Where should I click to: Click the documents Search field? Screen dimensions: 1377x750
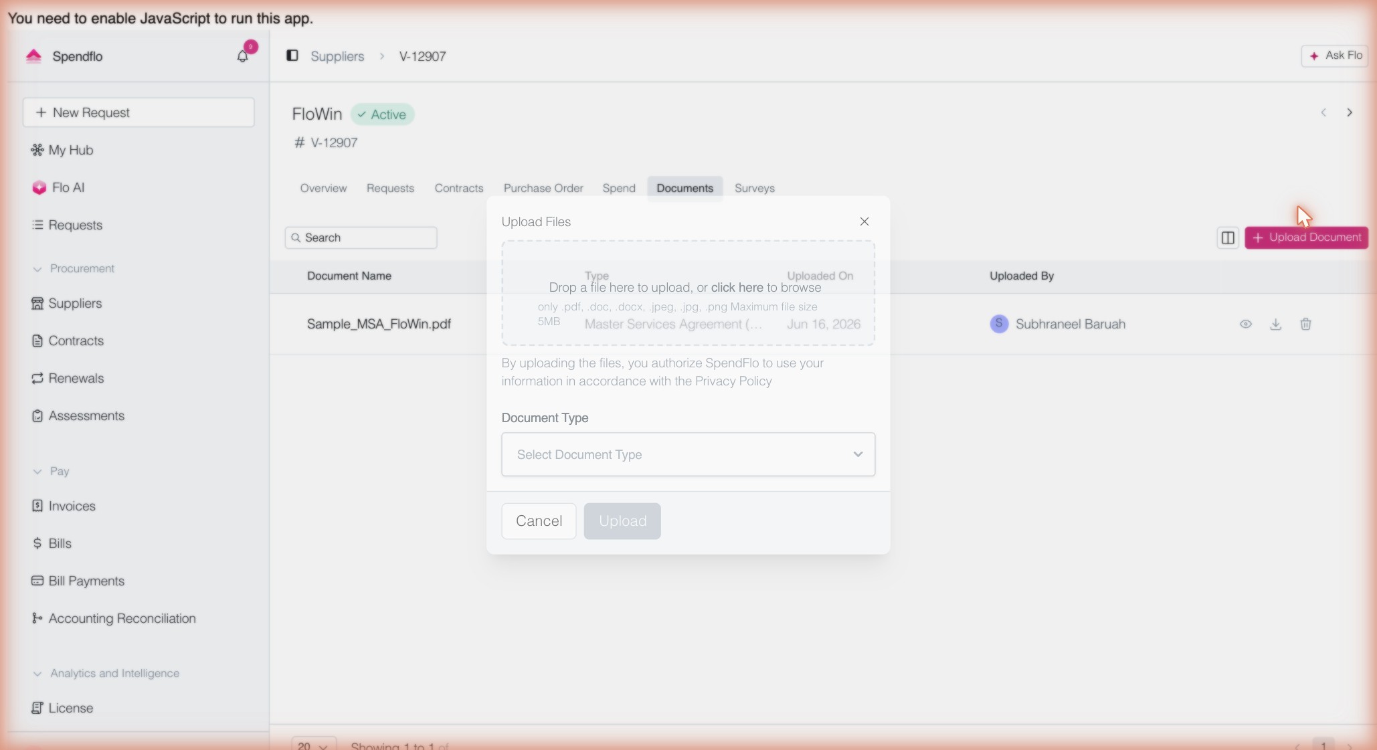[361, 238]
